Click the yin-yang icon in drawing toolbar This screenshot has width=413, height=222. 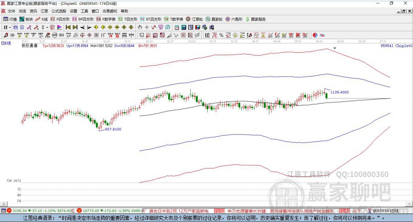click(315, 35)
